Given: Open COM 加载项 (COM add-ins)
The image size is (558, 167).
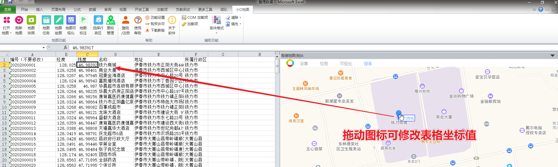Looking at the screenshot, I should (x=195, y=18).
